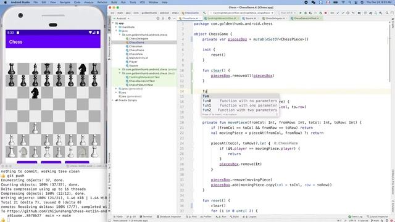This screenshot has height=222, width=395.
Task: Select ChessPiece file in project tree
Action: (x=136, y=50)
